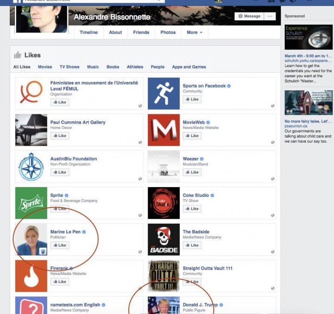Open the Paul Cummins piano thumbnail

[31, 130]
